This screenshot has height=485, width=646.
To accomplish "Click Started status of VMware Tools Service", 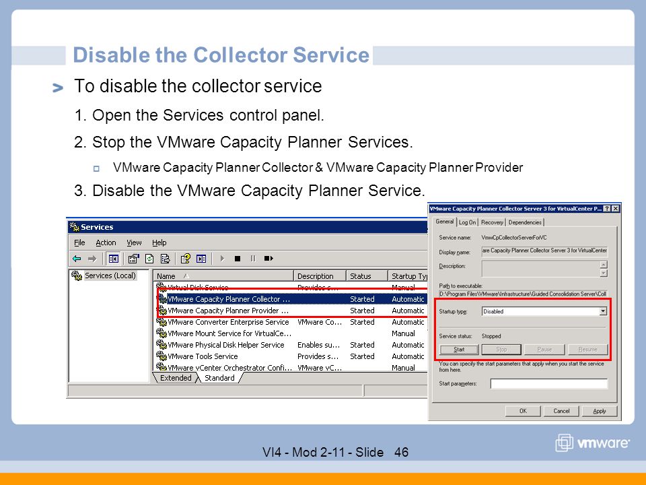I will click(x=362, y=356).
